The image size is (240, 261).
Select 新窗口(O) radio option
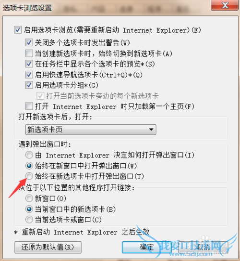(29, 198)
